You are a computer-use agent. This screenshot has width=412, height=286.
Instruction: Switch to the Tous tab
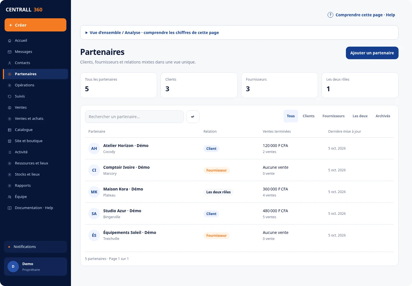coord(291,116)
